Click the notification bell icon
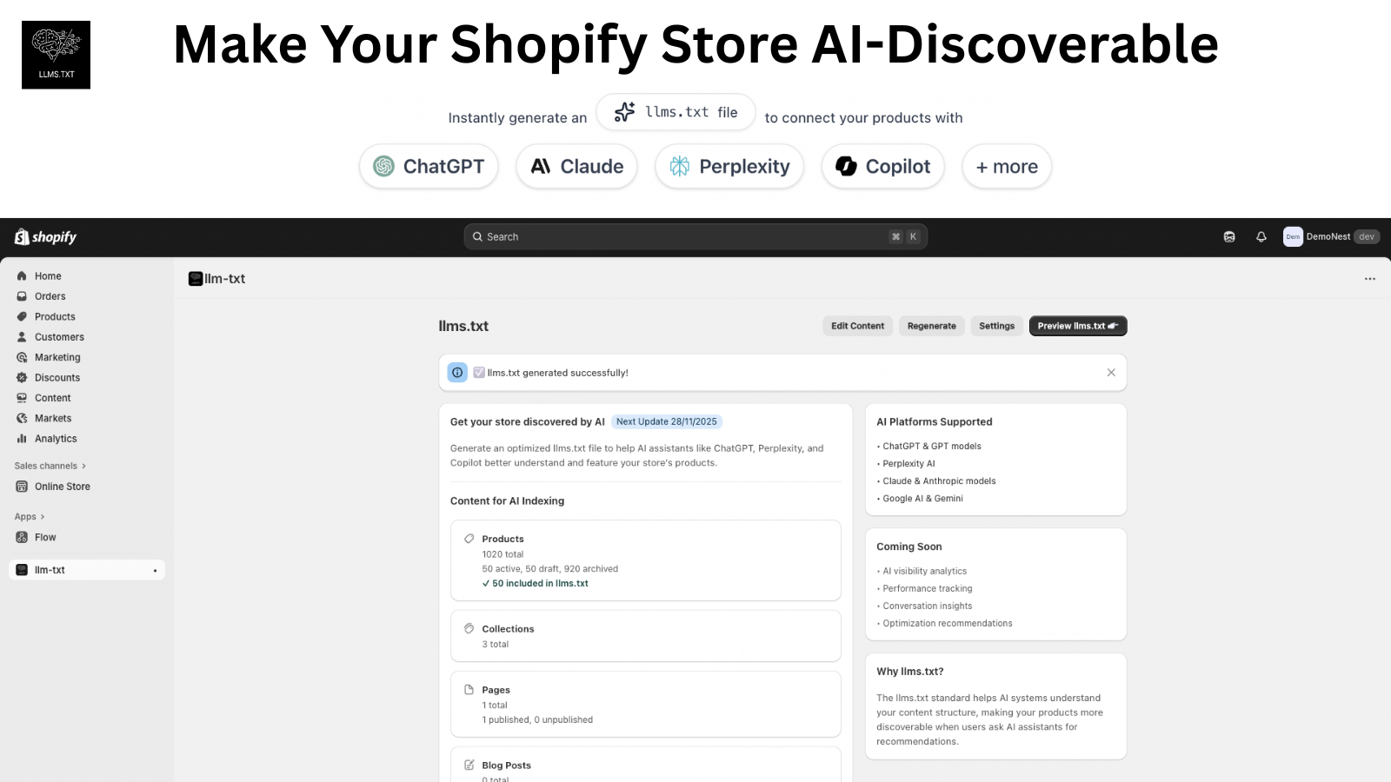The image size is (1391, 782). (x=1261, y=236)
